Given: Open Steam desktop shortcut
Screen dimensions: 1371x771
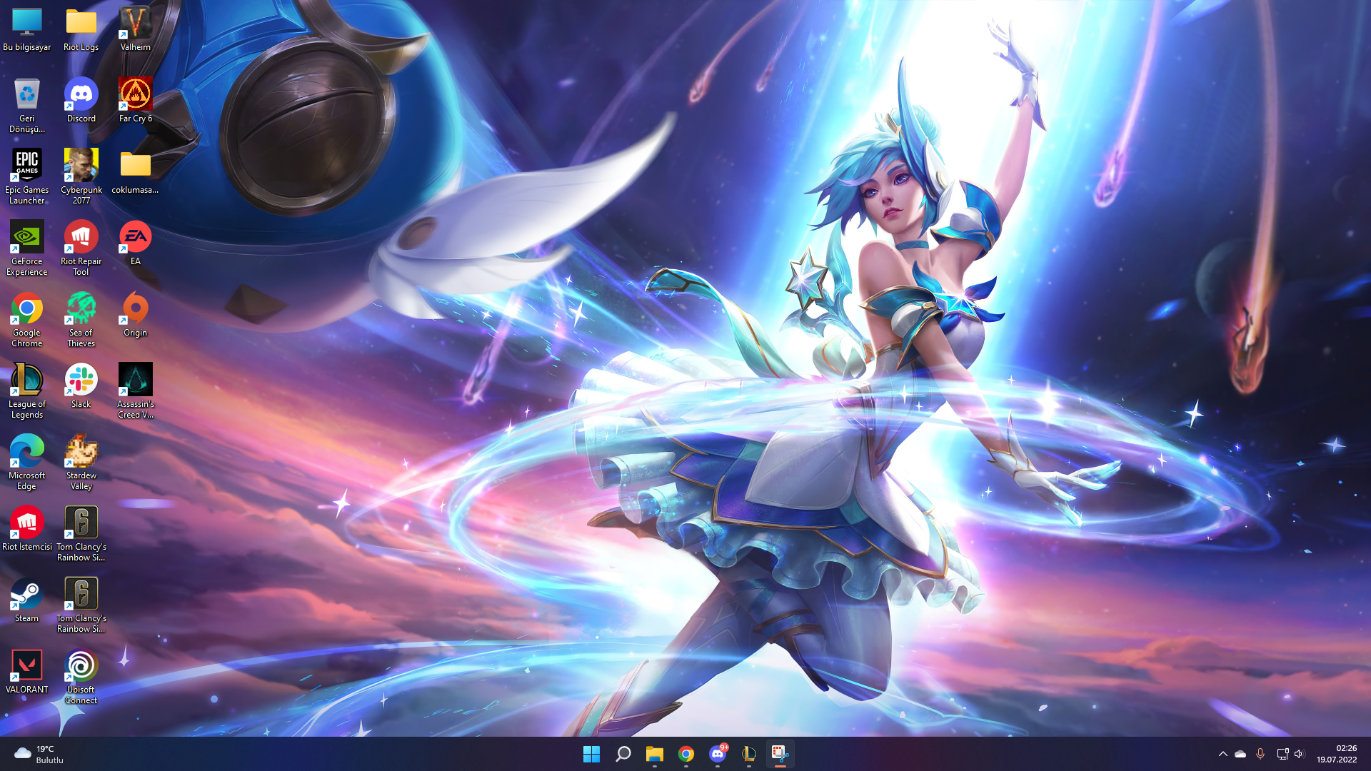Looking at the screenshot, I should coord(27,600).
